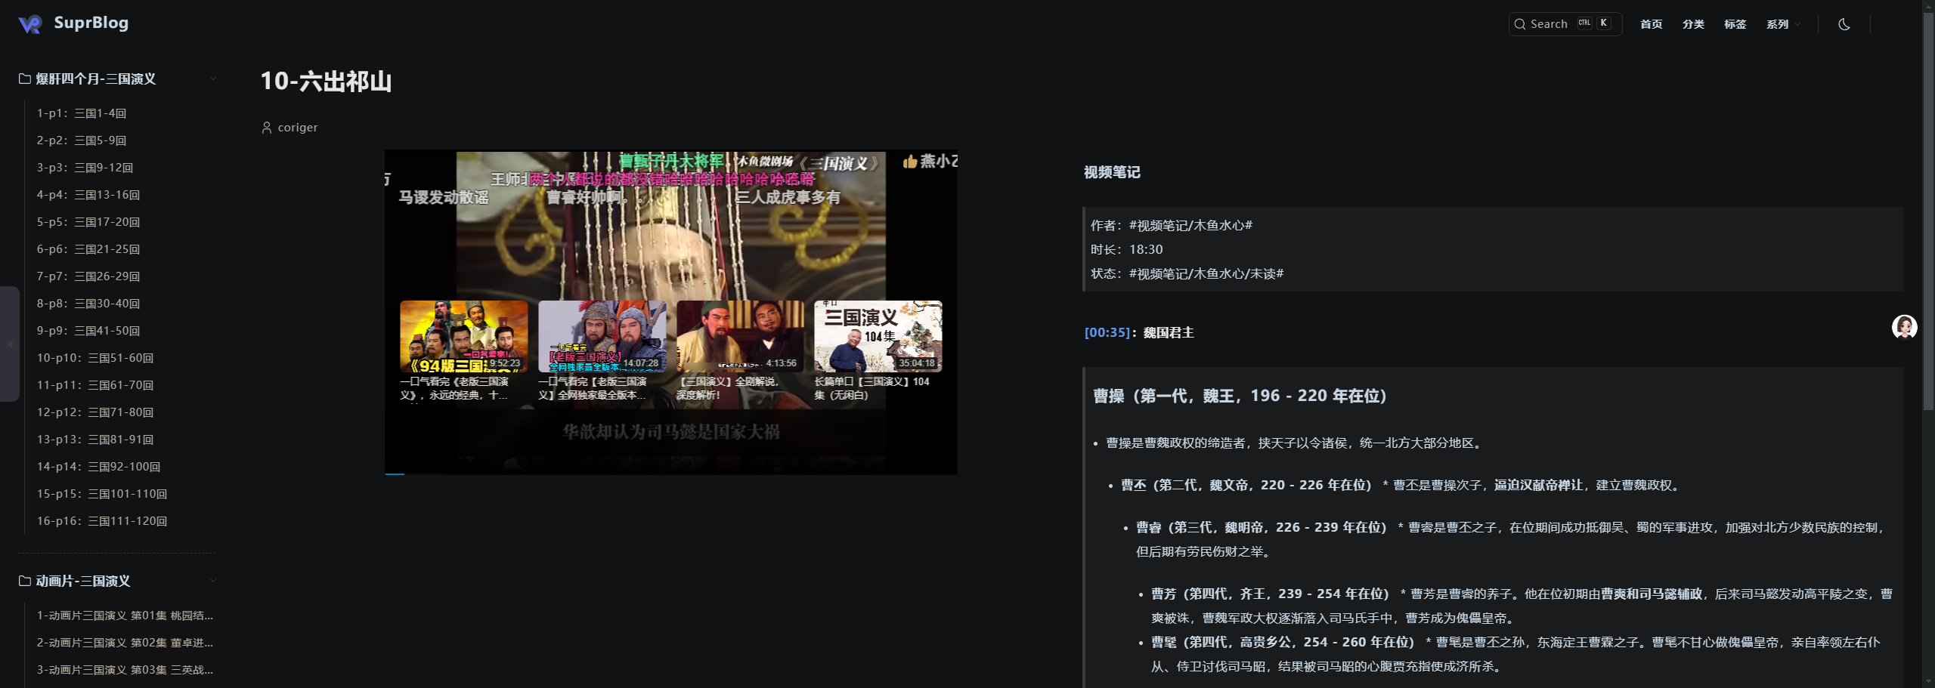
Task: Open the coriger author link
Action: click(x=298, y=128)
